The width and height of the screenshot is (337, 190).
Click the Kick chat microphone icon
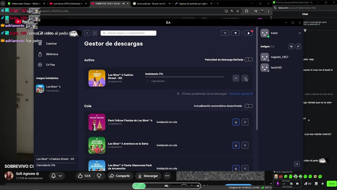(x=278, y=184)
